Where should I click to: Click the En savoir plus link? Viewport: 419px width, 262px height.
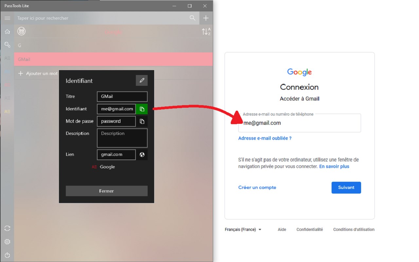tap(334, 166)
